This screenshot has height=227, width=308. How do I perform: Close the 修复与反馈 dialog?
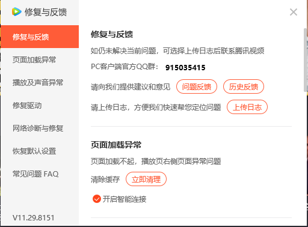pos(294,12)
